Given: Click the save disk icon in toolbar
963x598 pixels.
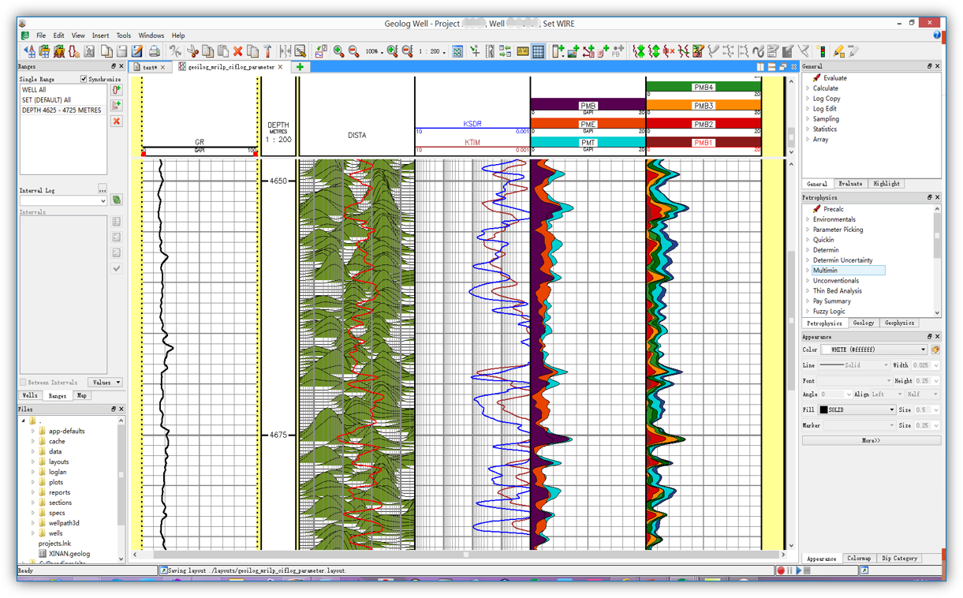Looking at the screenshot, I should click(x=122, y=51).
